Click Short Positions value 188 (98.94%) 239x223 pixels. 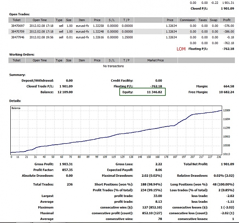pos(151,184)
